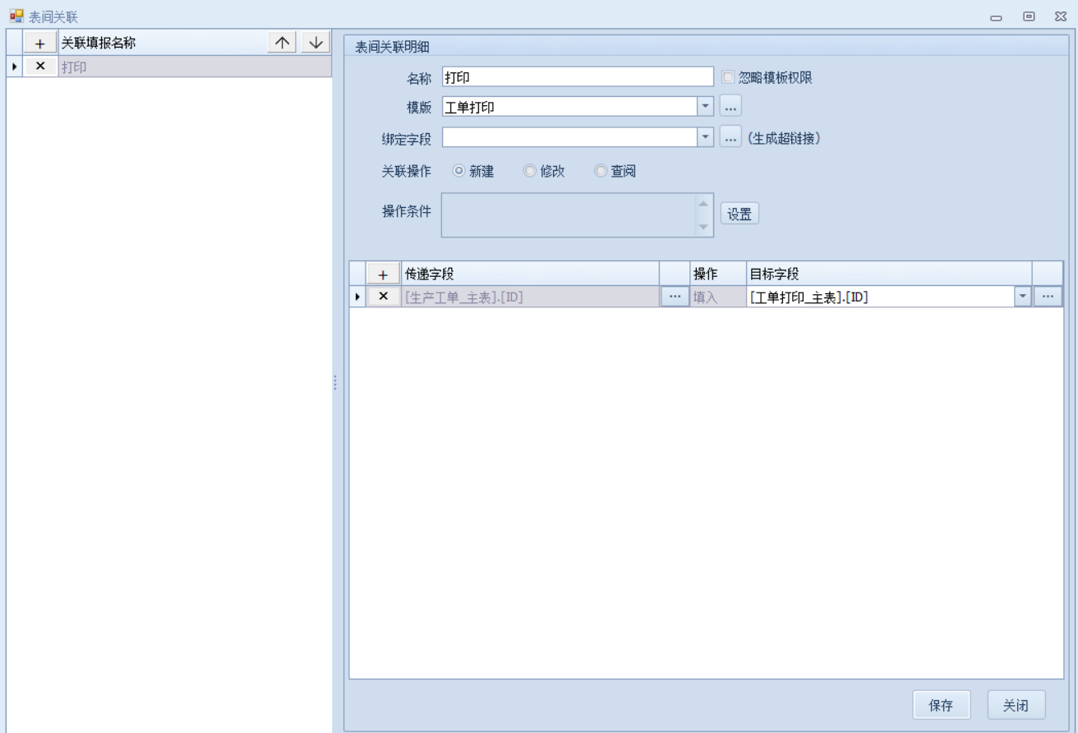Add new 传递字段 mapping row
1078x733 pixels.
click(383, 274)
